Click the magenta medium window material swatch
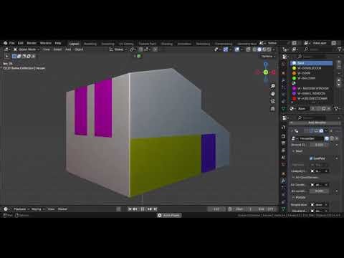This screenshot has width=344, height=258. (x=295, y=88)
